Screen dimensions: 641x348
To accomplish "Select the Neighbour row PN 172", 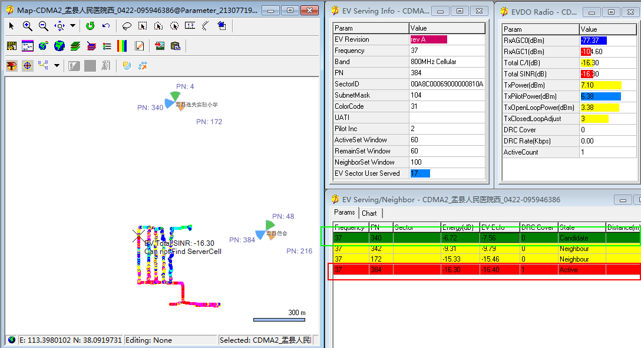I will point(487,259).
